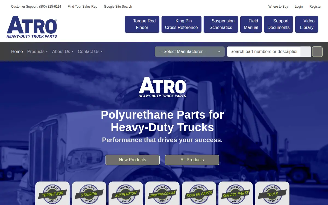This screenshot has height=205, width=328.
Task: Click the Register link
Action: coord(315,7)
